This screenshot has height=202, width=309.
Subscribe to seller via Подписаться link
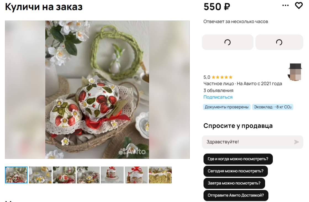[x=218, y=97]
